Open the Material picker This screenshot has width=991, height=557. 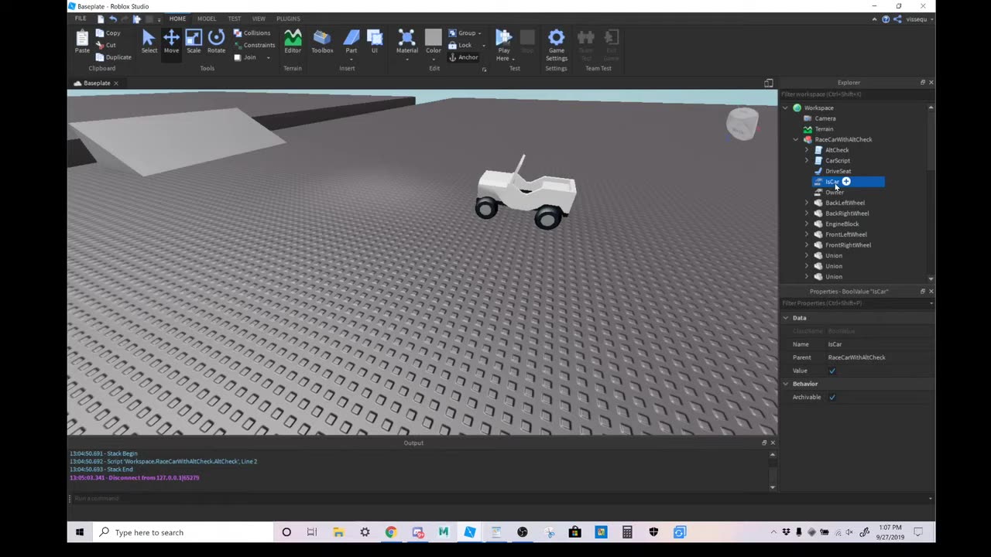[406, 40]
